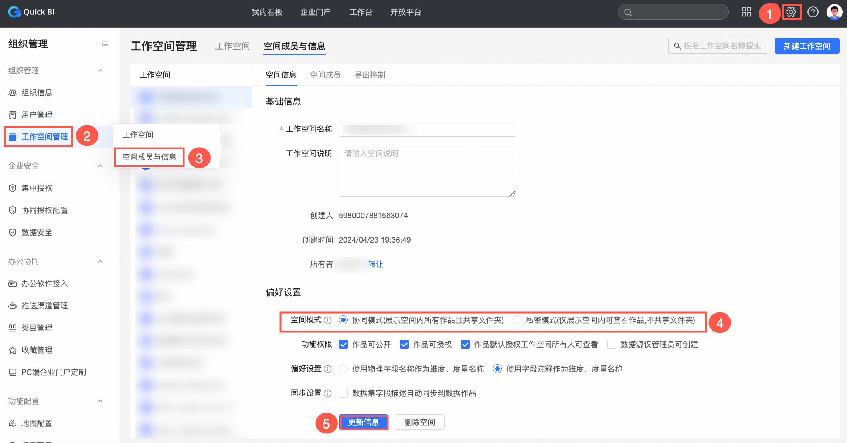
Task: Click the 更新信息 button
Action: [364, 422]
